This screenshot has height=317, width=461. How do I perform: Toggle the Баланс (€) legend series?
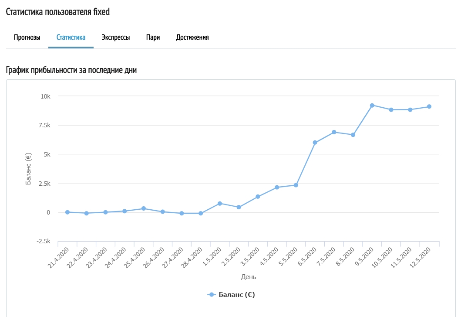pos(231,295)
